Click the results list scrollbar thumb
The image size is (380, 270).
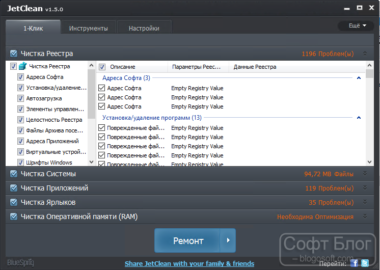[x=369, y=74]
